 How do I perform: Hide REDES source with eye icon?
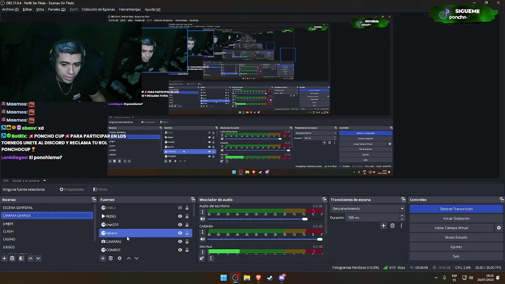click(180, 216)
